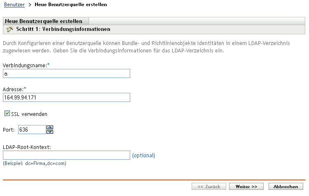The width and height of the screenshot is (309, 196).
Task: Open the Benutzer breadcrumb link
Action: click(x=14, y=5)
